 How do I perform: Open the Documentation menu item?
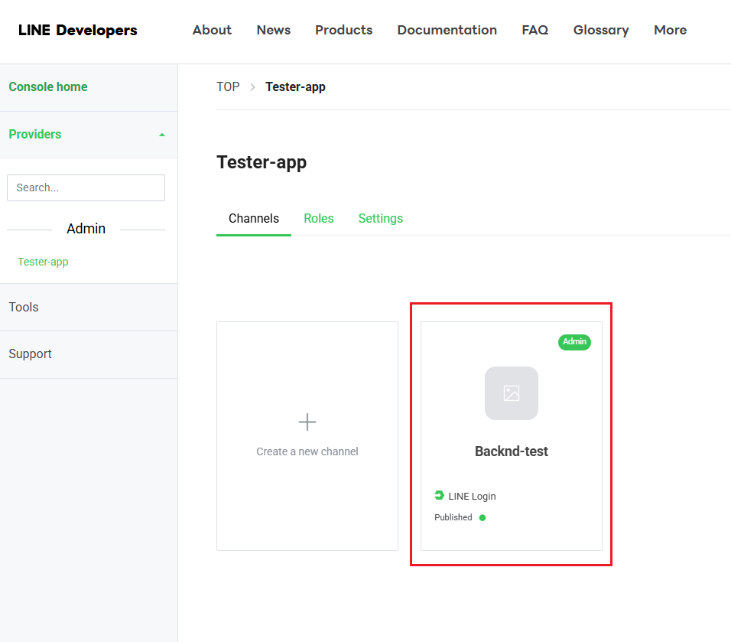(x=447, y=30)
